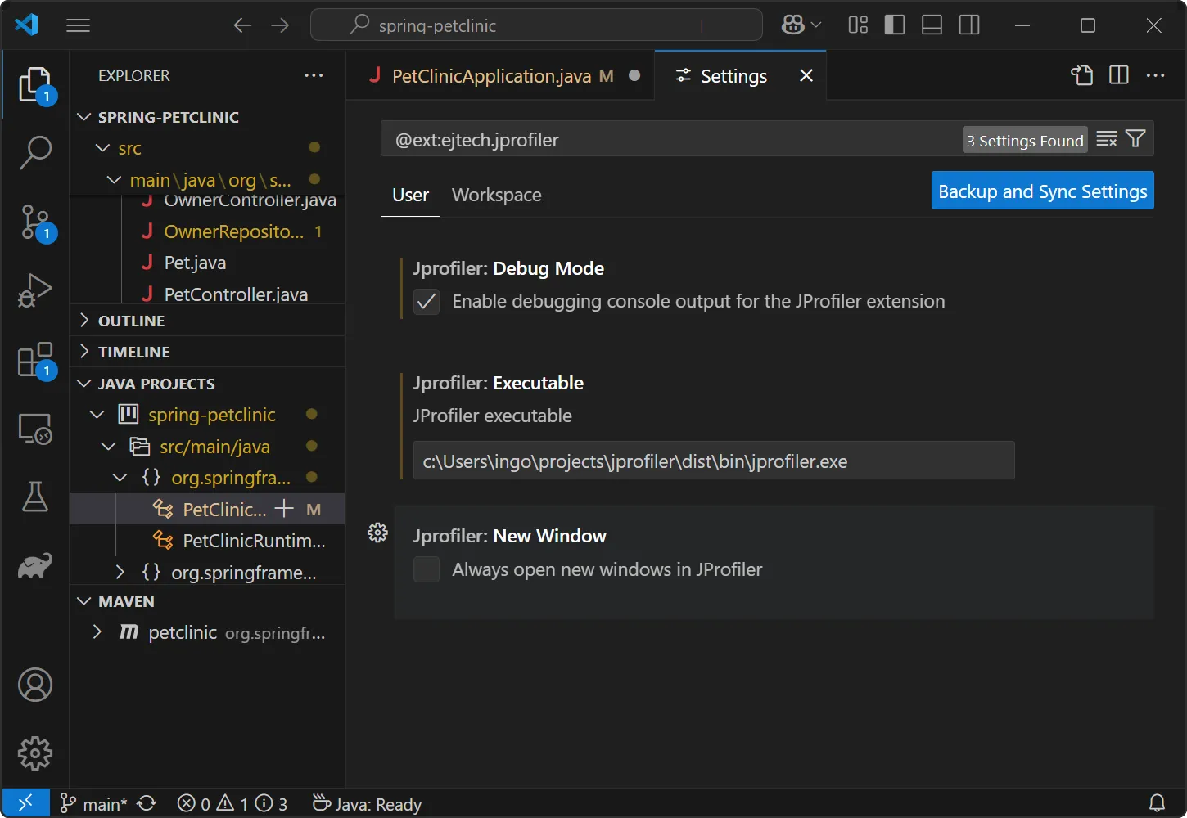Expand the petclinic Maven project
The width and height of the screenshot is (1187, 818).
point(207,632)
